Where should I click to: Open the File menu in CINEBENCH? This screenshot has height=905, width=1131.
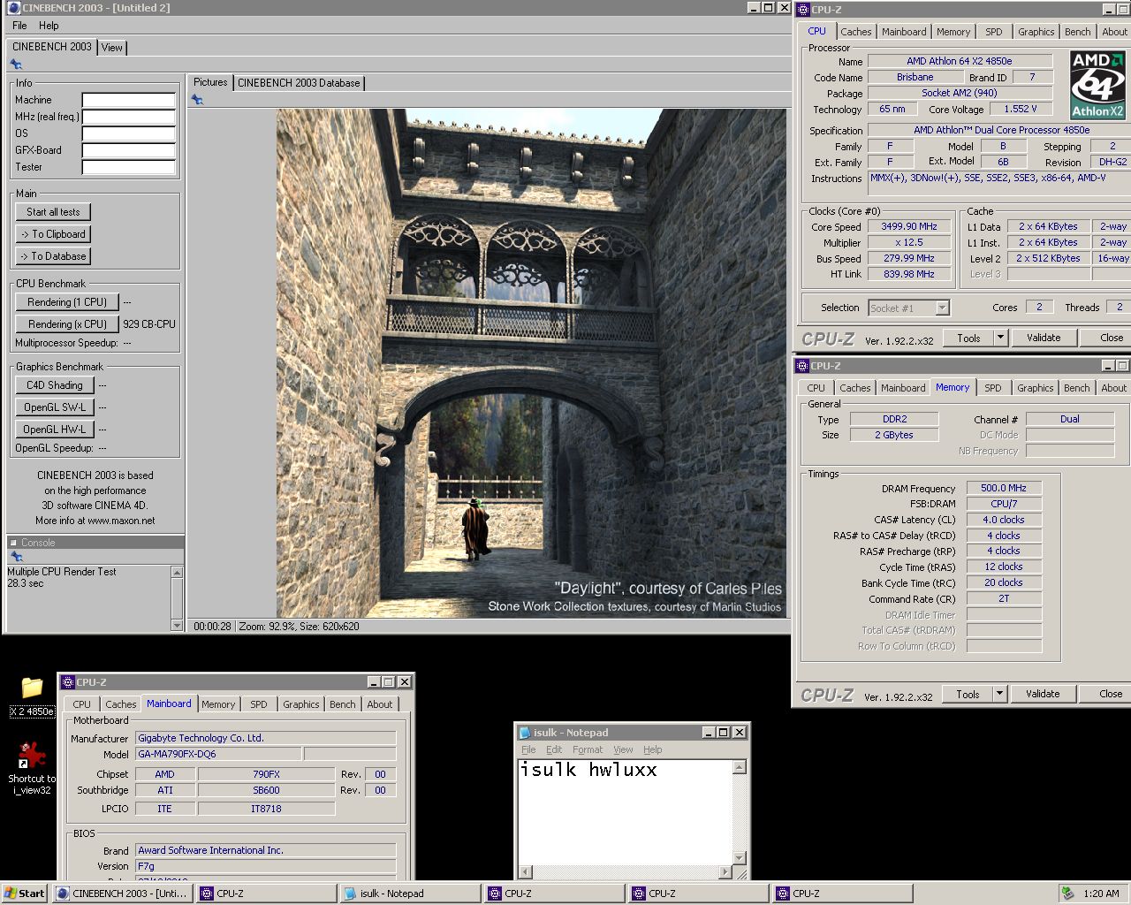(x=19, y=26)
